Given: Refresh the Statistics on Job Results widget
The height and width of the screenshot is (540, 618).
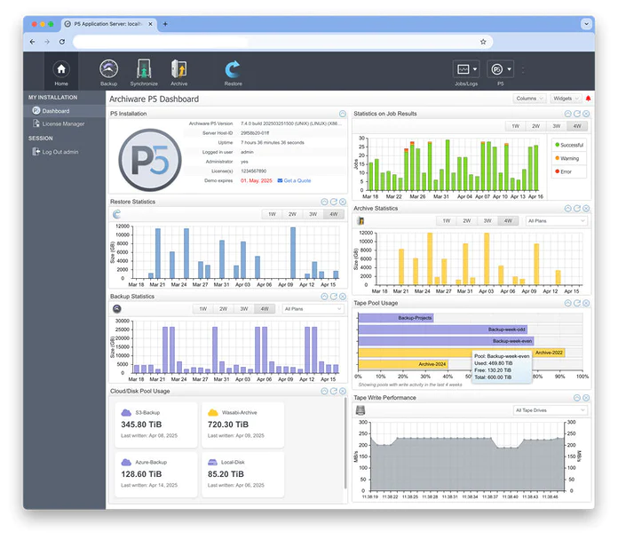Looking at the screenshot, I should point(577,114).
